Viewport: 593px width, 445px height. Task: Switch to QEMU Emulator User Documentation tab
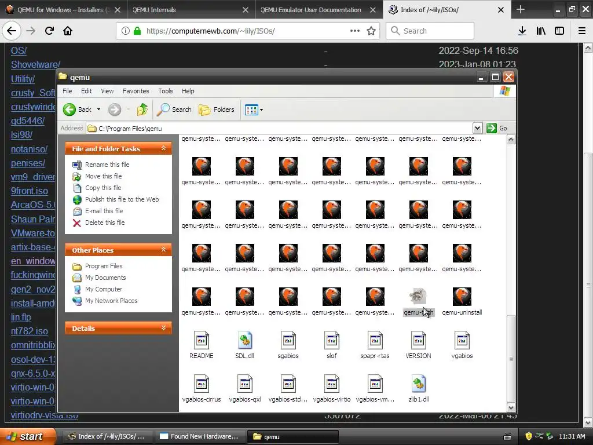(319, 9)
